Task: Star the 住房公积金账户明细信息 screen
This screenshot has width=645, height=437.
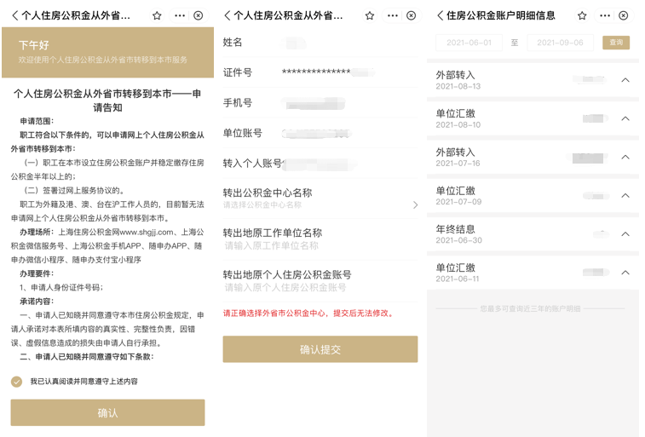Action: point(582,15)
